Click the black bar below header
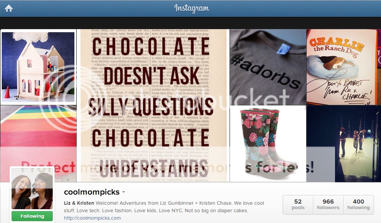Image resolution: width=381 pixels, height=223 pixels. [x=191, y=23]
